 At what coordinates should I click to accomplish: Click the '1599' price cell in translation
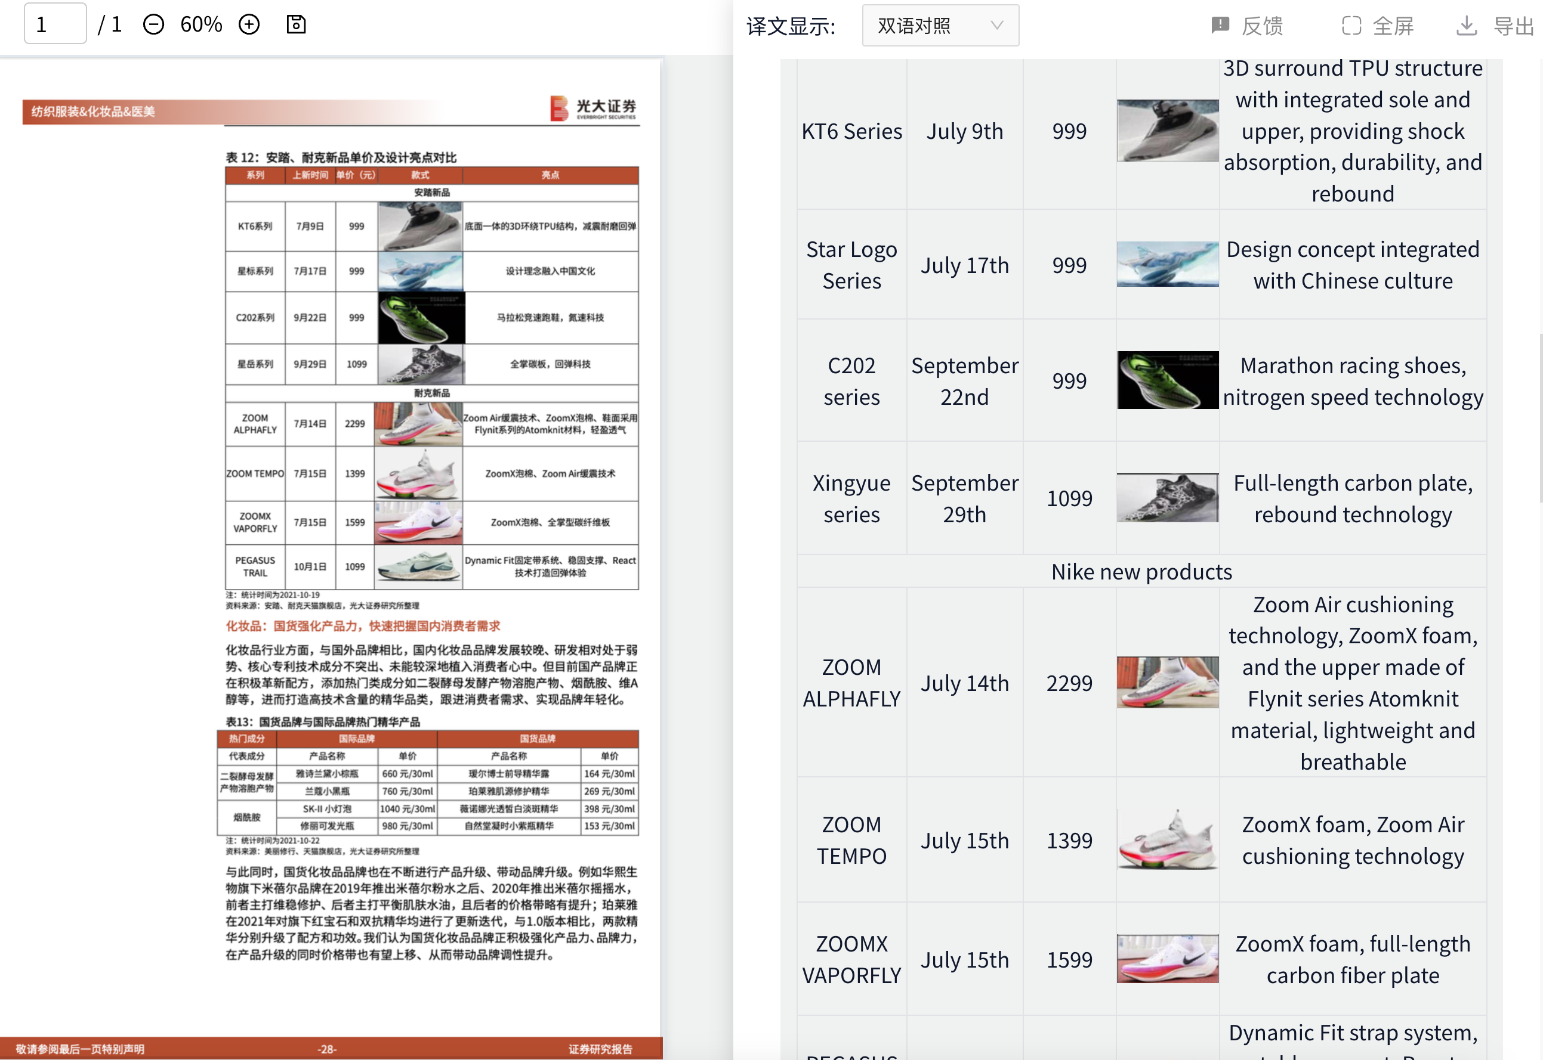[x=1069, y=960]
